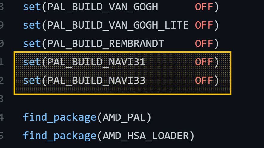
Task: Click the OFF value for PAL_BUILD_NAVI33
Action: (x=204, y=80)
